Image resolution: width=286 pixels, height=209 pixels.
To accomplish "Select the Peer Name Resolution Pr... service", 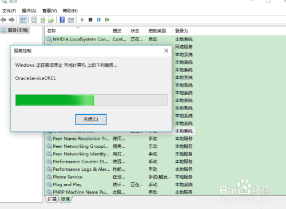I will (81, 139).
